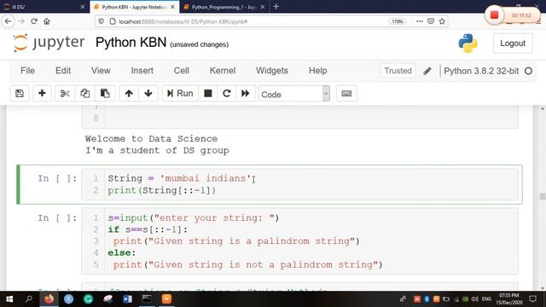Click Firefox in the taskbar

49,299
